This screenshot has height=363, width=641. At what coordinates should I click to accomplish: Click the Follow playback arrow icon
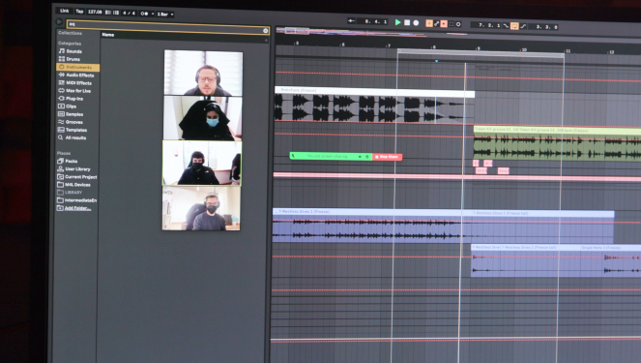click(x=351, y=21)
